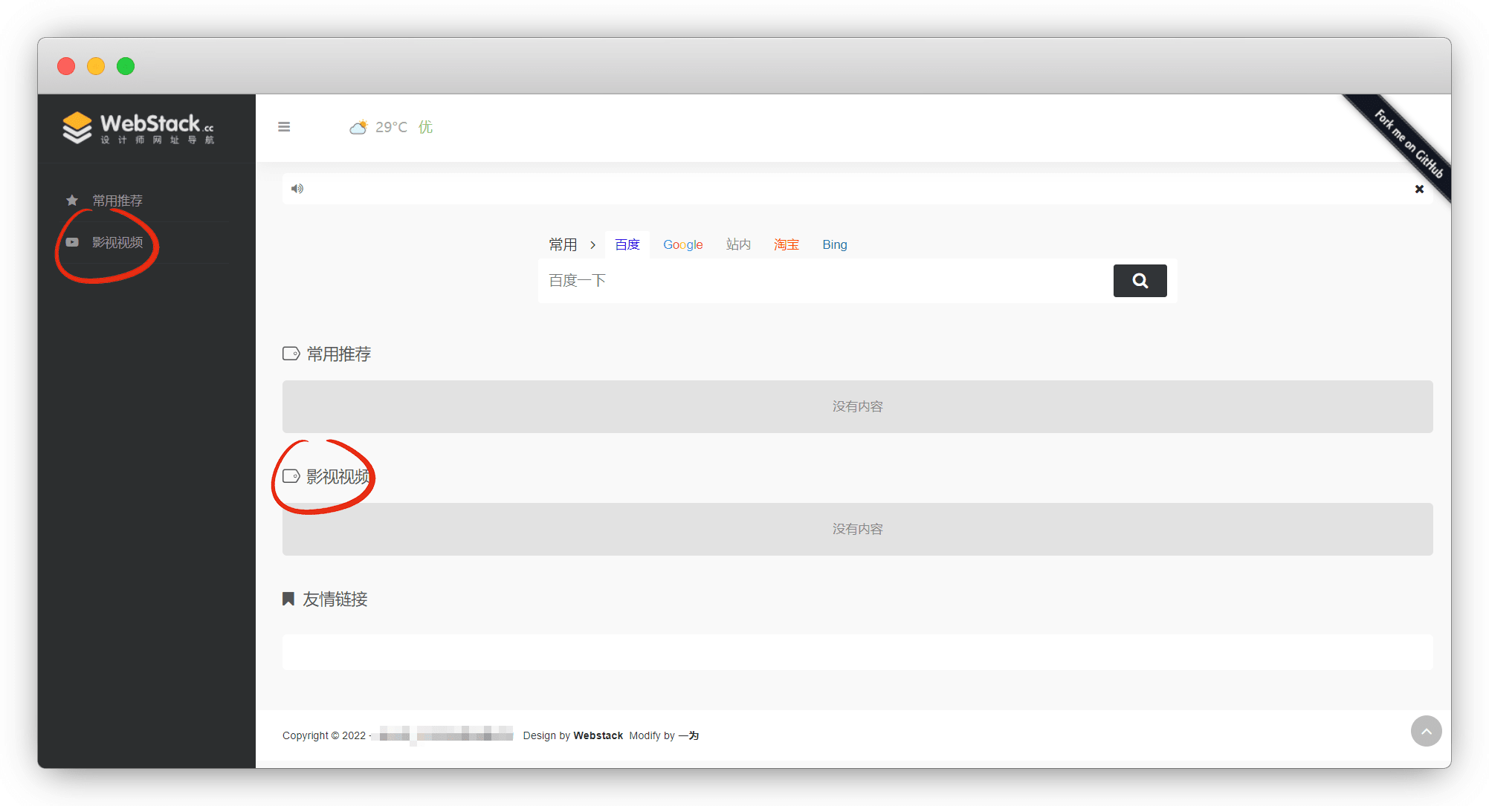Screen dimensions: 1489x806
Task: Click the 一为 footer link
Action: (688, 735)
